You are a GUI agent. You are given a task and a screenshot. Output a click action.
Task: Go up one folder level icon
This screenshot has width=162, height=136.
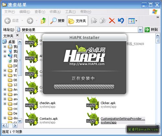(x=43, y=21)
